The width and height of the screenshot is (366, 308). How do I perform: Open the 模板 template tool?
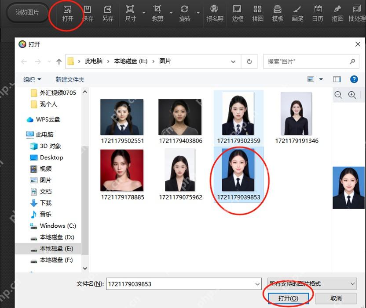coord(278,14)
